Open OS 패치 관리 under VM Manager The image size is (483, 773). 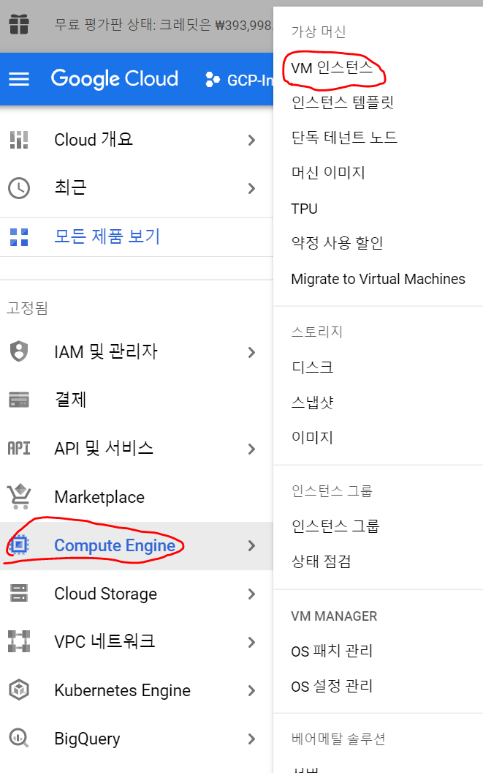(332, 651)
